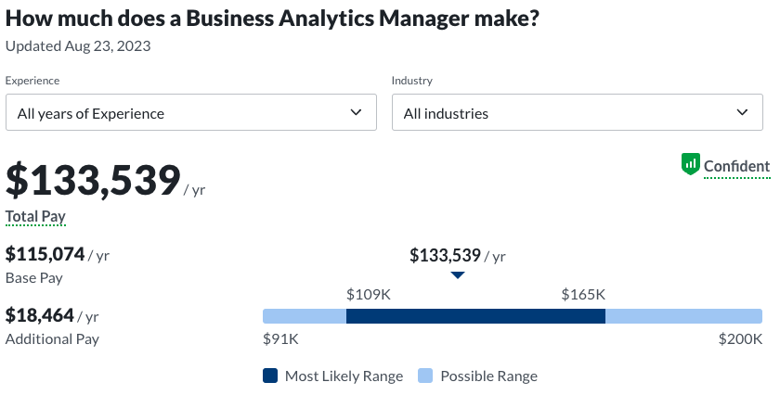780x395 pixels.
Task: Click the $91K minimum pay label
Action: click(x=280, y=338)
